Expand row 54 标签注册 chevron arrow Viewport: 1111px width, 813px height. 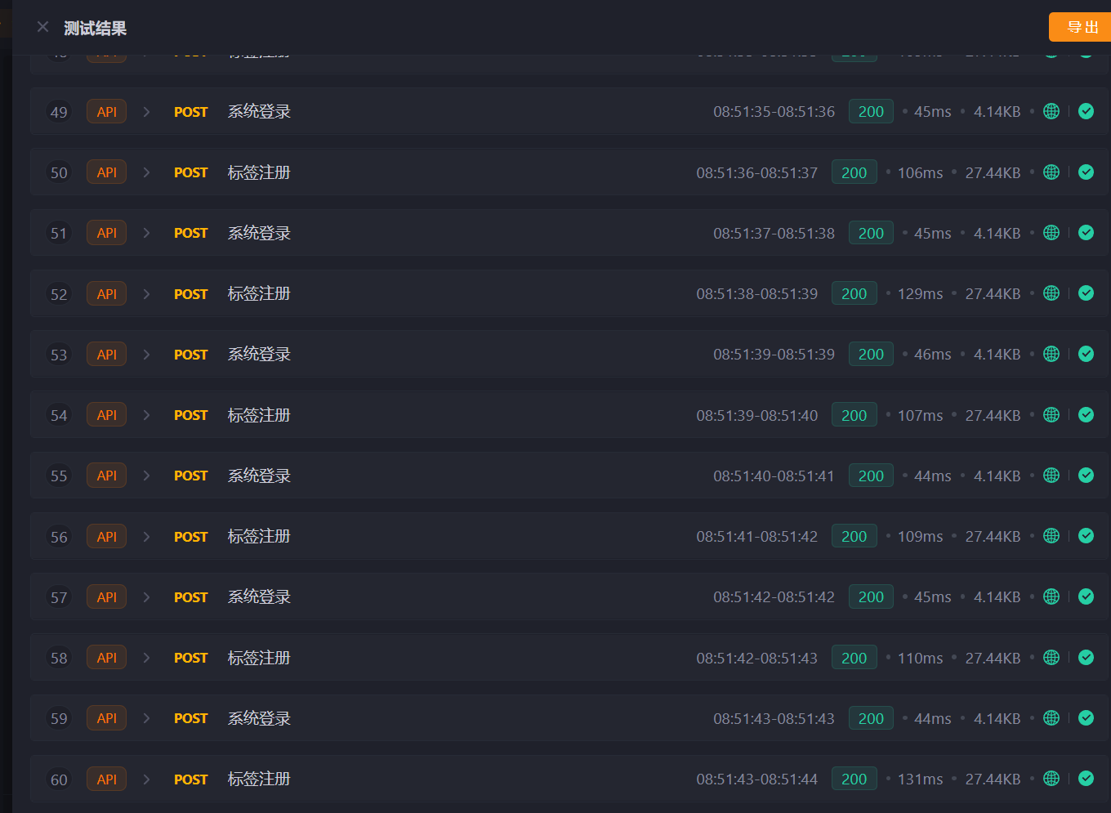coord(147,415)
